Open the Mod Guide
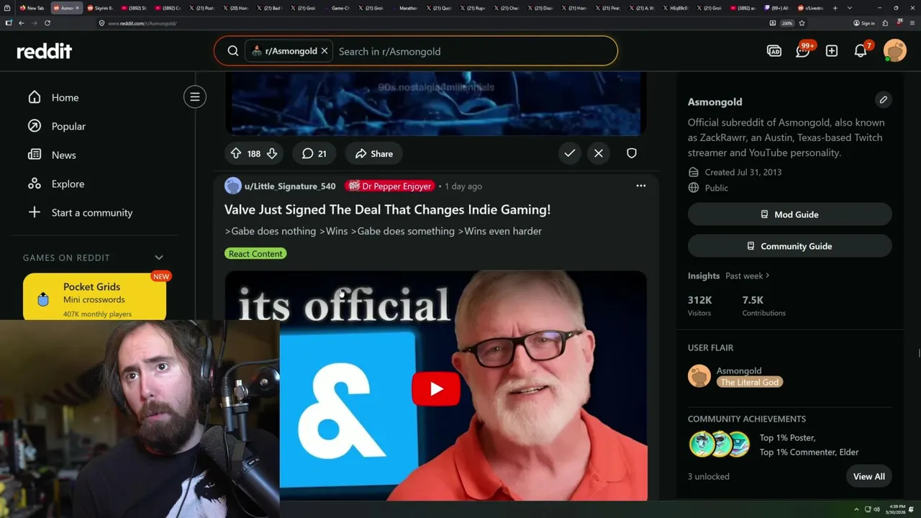Viewport: 921px width, 518px height. [x=789, y=214]
